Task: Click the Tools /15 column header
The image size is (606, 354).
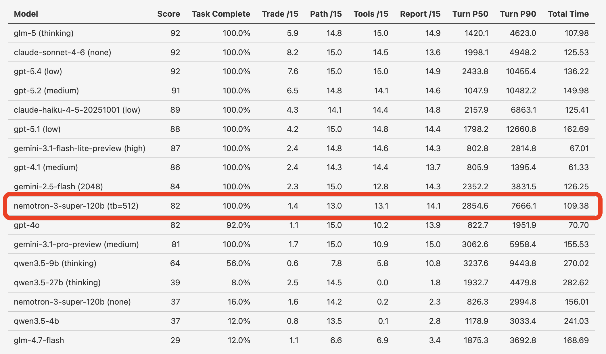Action: pos(371,14)
